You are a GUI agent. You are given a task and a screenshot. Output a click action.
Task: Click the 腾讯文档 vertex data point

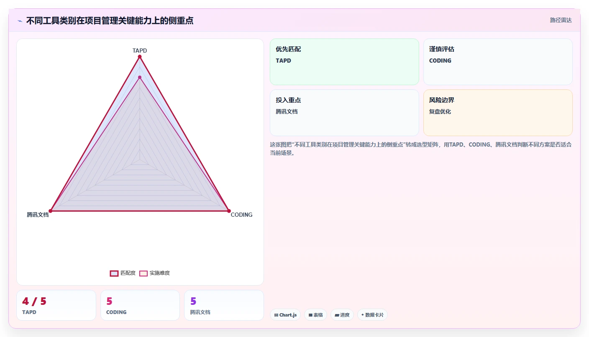coord(51,211)
